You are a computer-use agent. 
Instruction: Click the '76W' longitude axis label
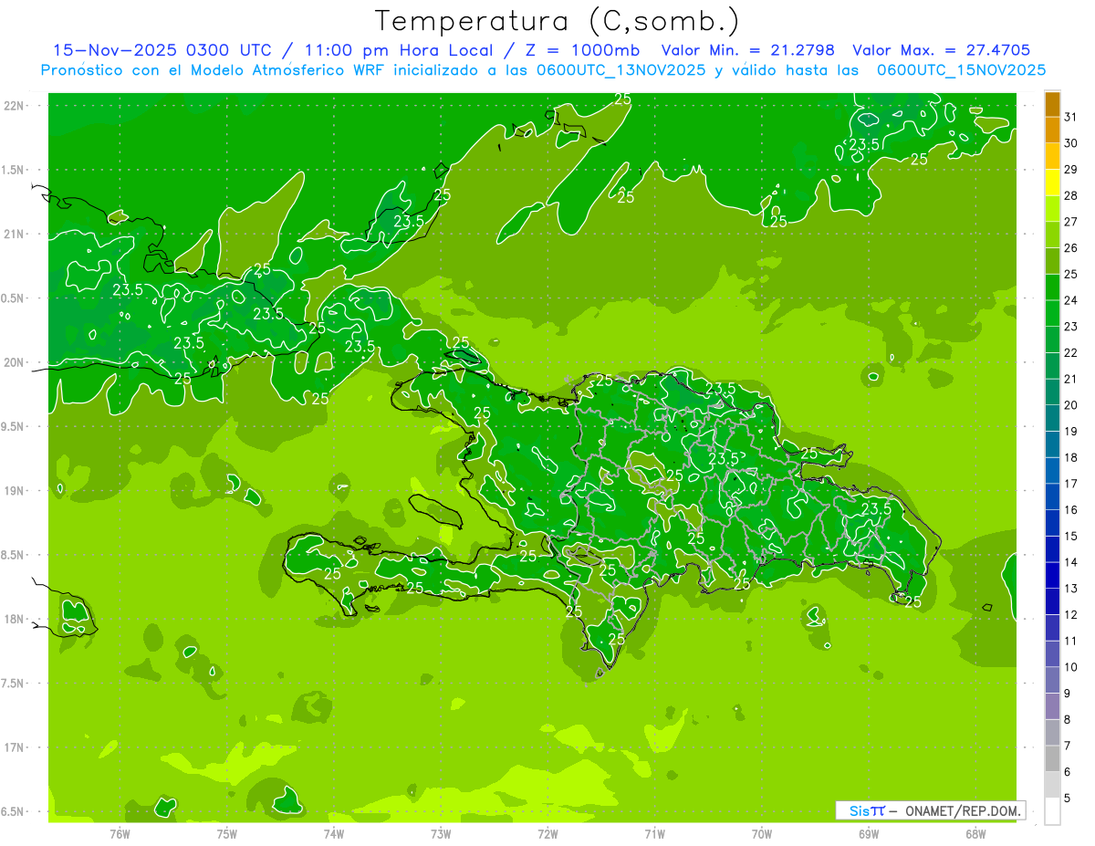click(120, 833)
